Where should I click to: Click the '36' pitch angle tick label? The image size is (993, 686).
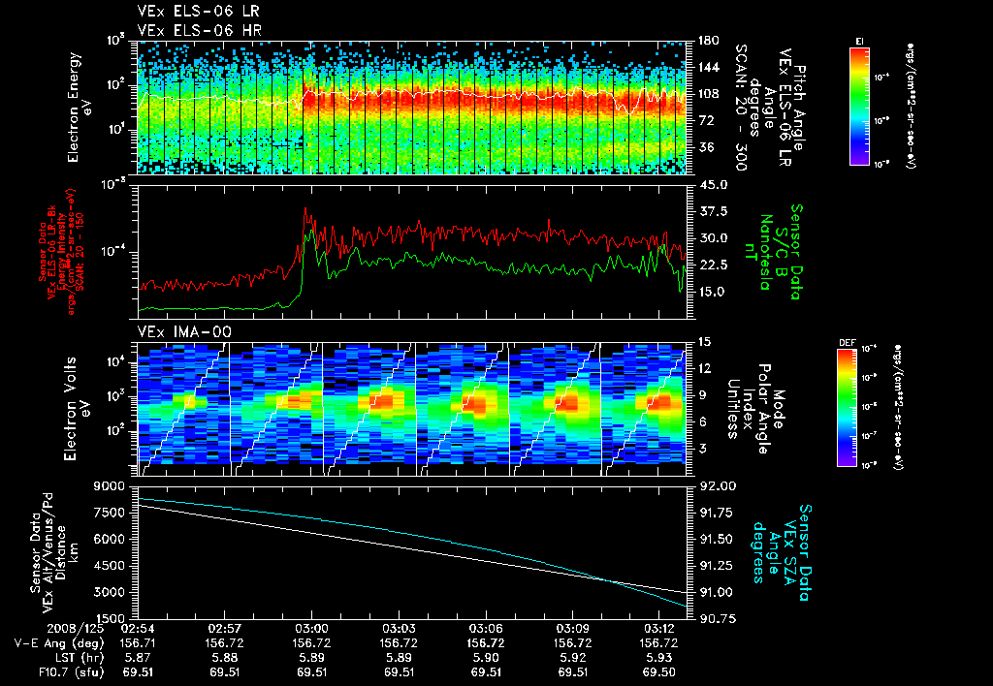pos(706,147)
